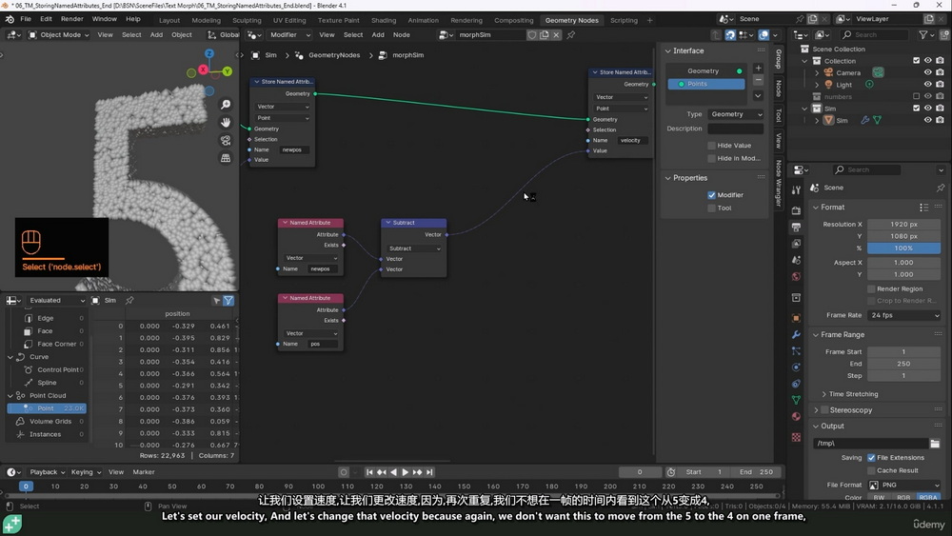This screenshot has height=536, width=952.
Task: Switch perspective/orthographic grid icon in viewport
Action: [x=226, y=158]
